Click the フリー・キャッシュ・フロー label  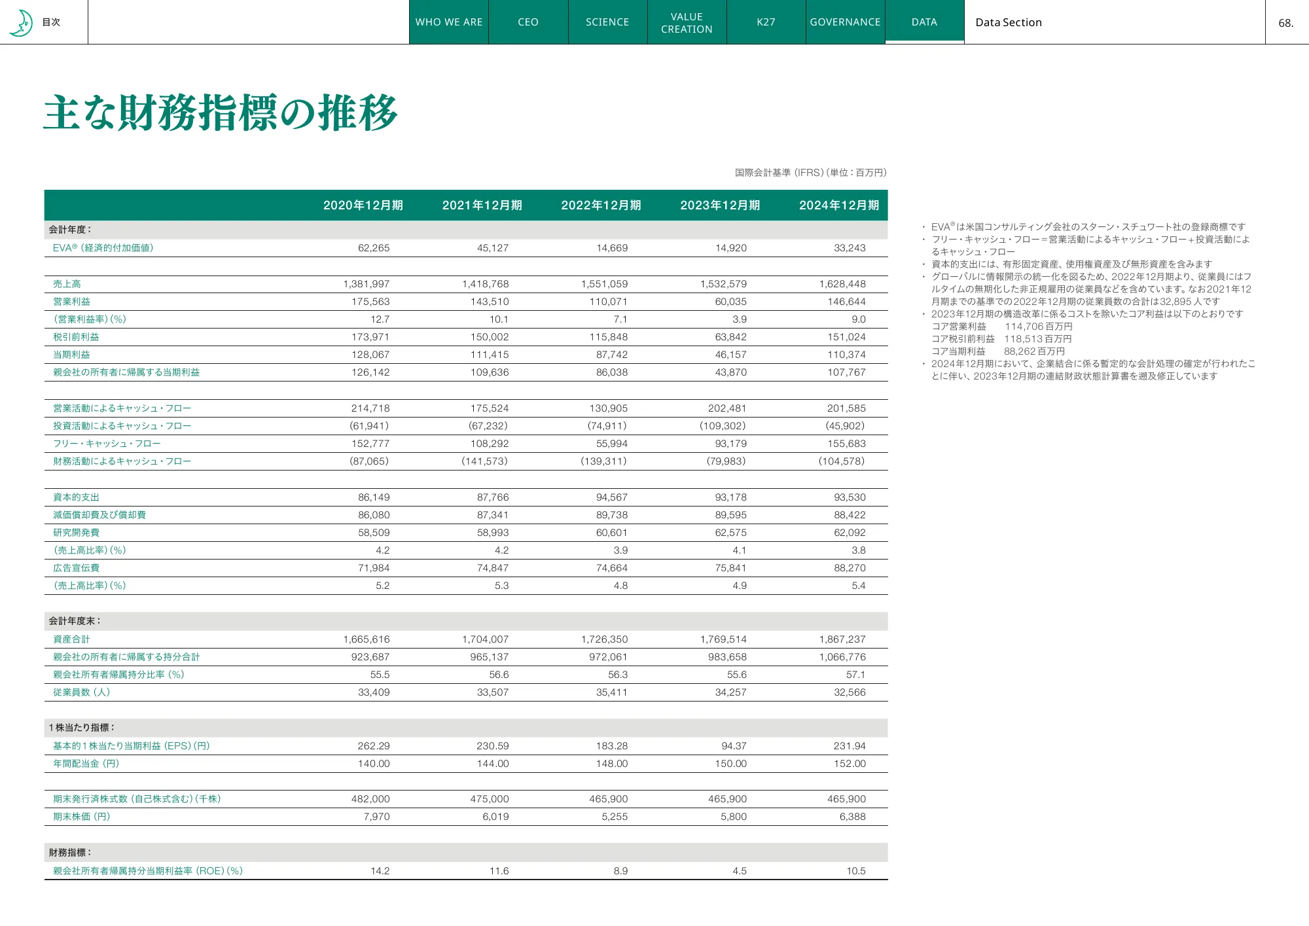(107, 443)
